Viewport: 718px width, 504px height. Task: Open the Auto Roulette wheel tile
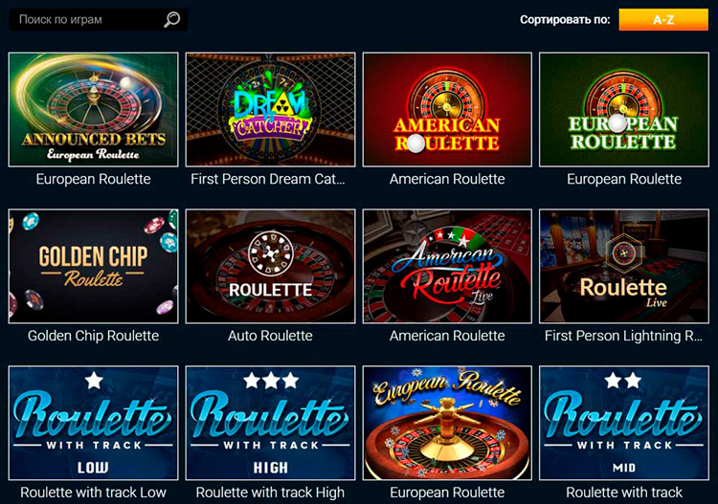point(270,266)
